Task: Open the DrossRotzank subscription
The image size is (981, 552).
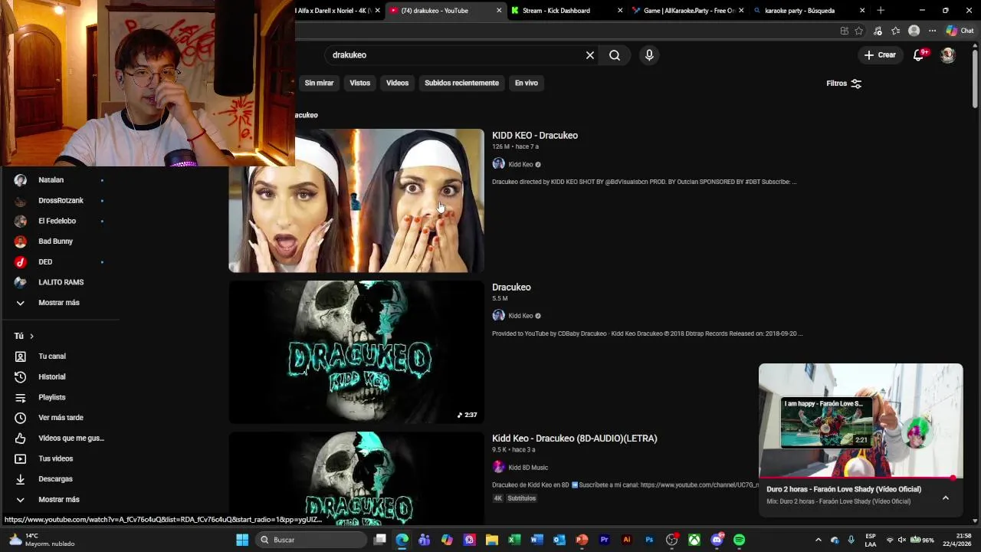Action: [x=59, y=201]
